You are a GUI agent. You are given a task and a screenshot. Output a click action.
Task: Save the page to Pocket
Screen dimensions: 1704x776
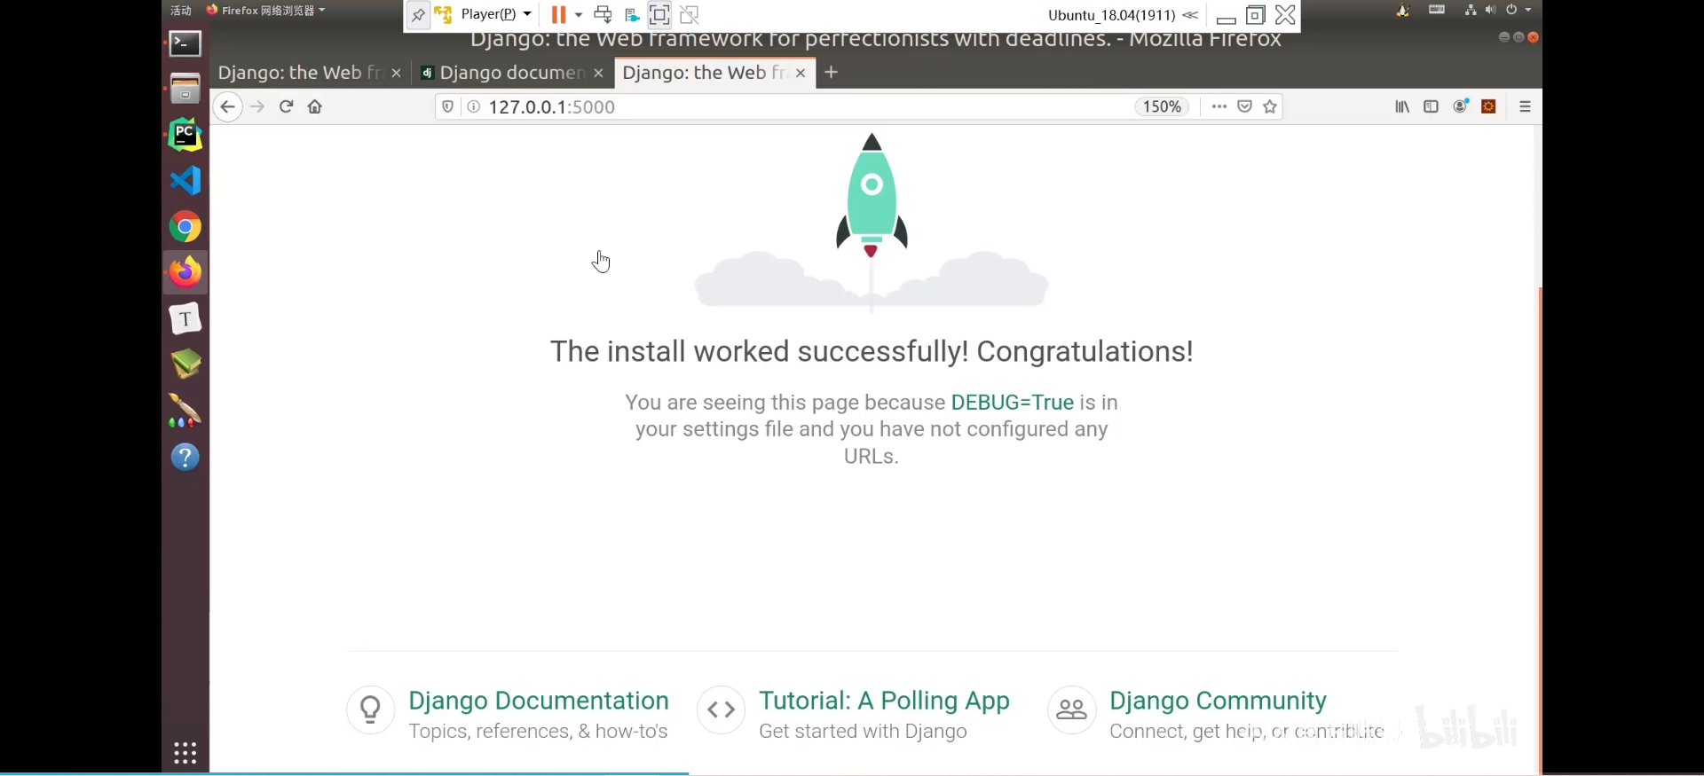[x=1245, y=106]
